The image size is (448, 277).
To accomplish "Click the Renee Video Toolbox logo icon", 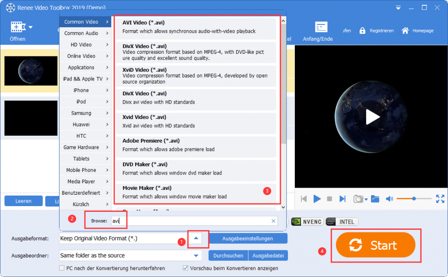I will (x=10, y=8).
